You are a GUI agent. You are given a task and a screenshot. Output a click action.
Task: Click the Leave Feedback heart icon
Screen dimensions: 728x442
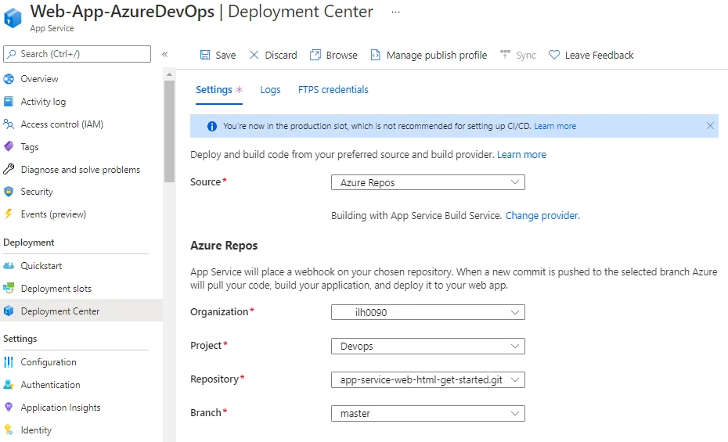point(554,55)
